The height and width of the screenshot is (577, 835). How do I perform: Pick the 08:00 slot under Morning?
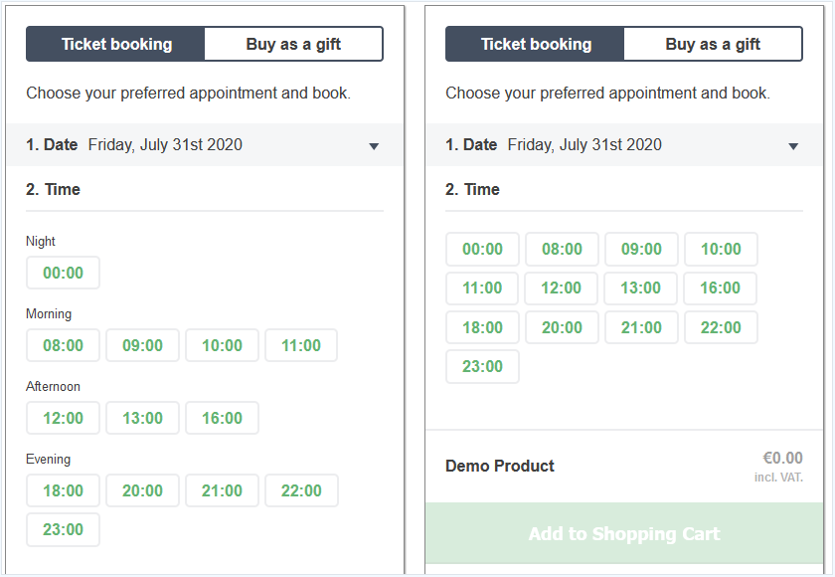[63, 345]
